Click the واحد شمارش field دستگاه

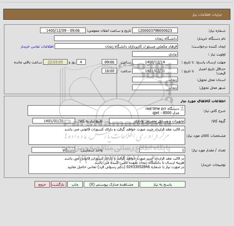(53, 150)
